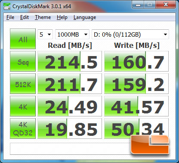179x163 pixels.
Task: Minimize the CrystalDiskMark window
Action: click(138, 5)
